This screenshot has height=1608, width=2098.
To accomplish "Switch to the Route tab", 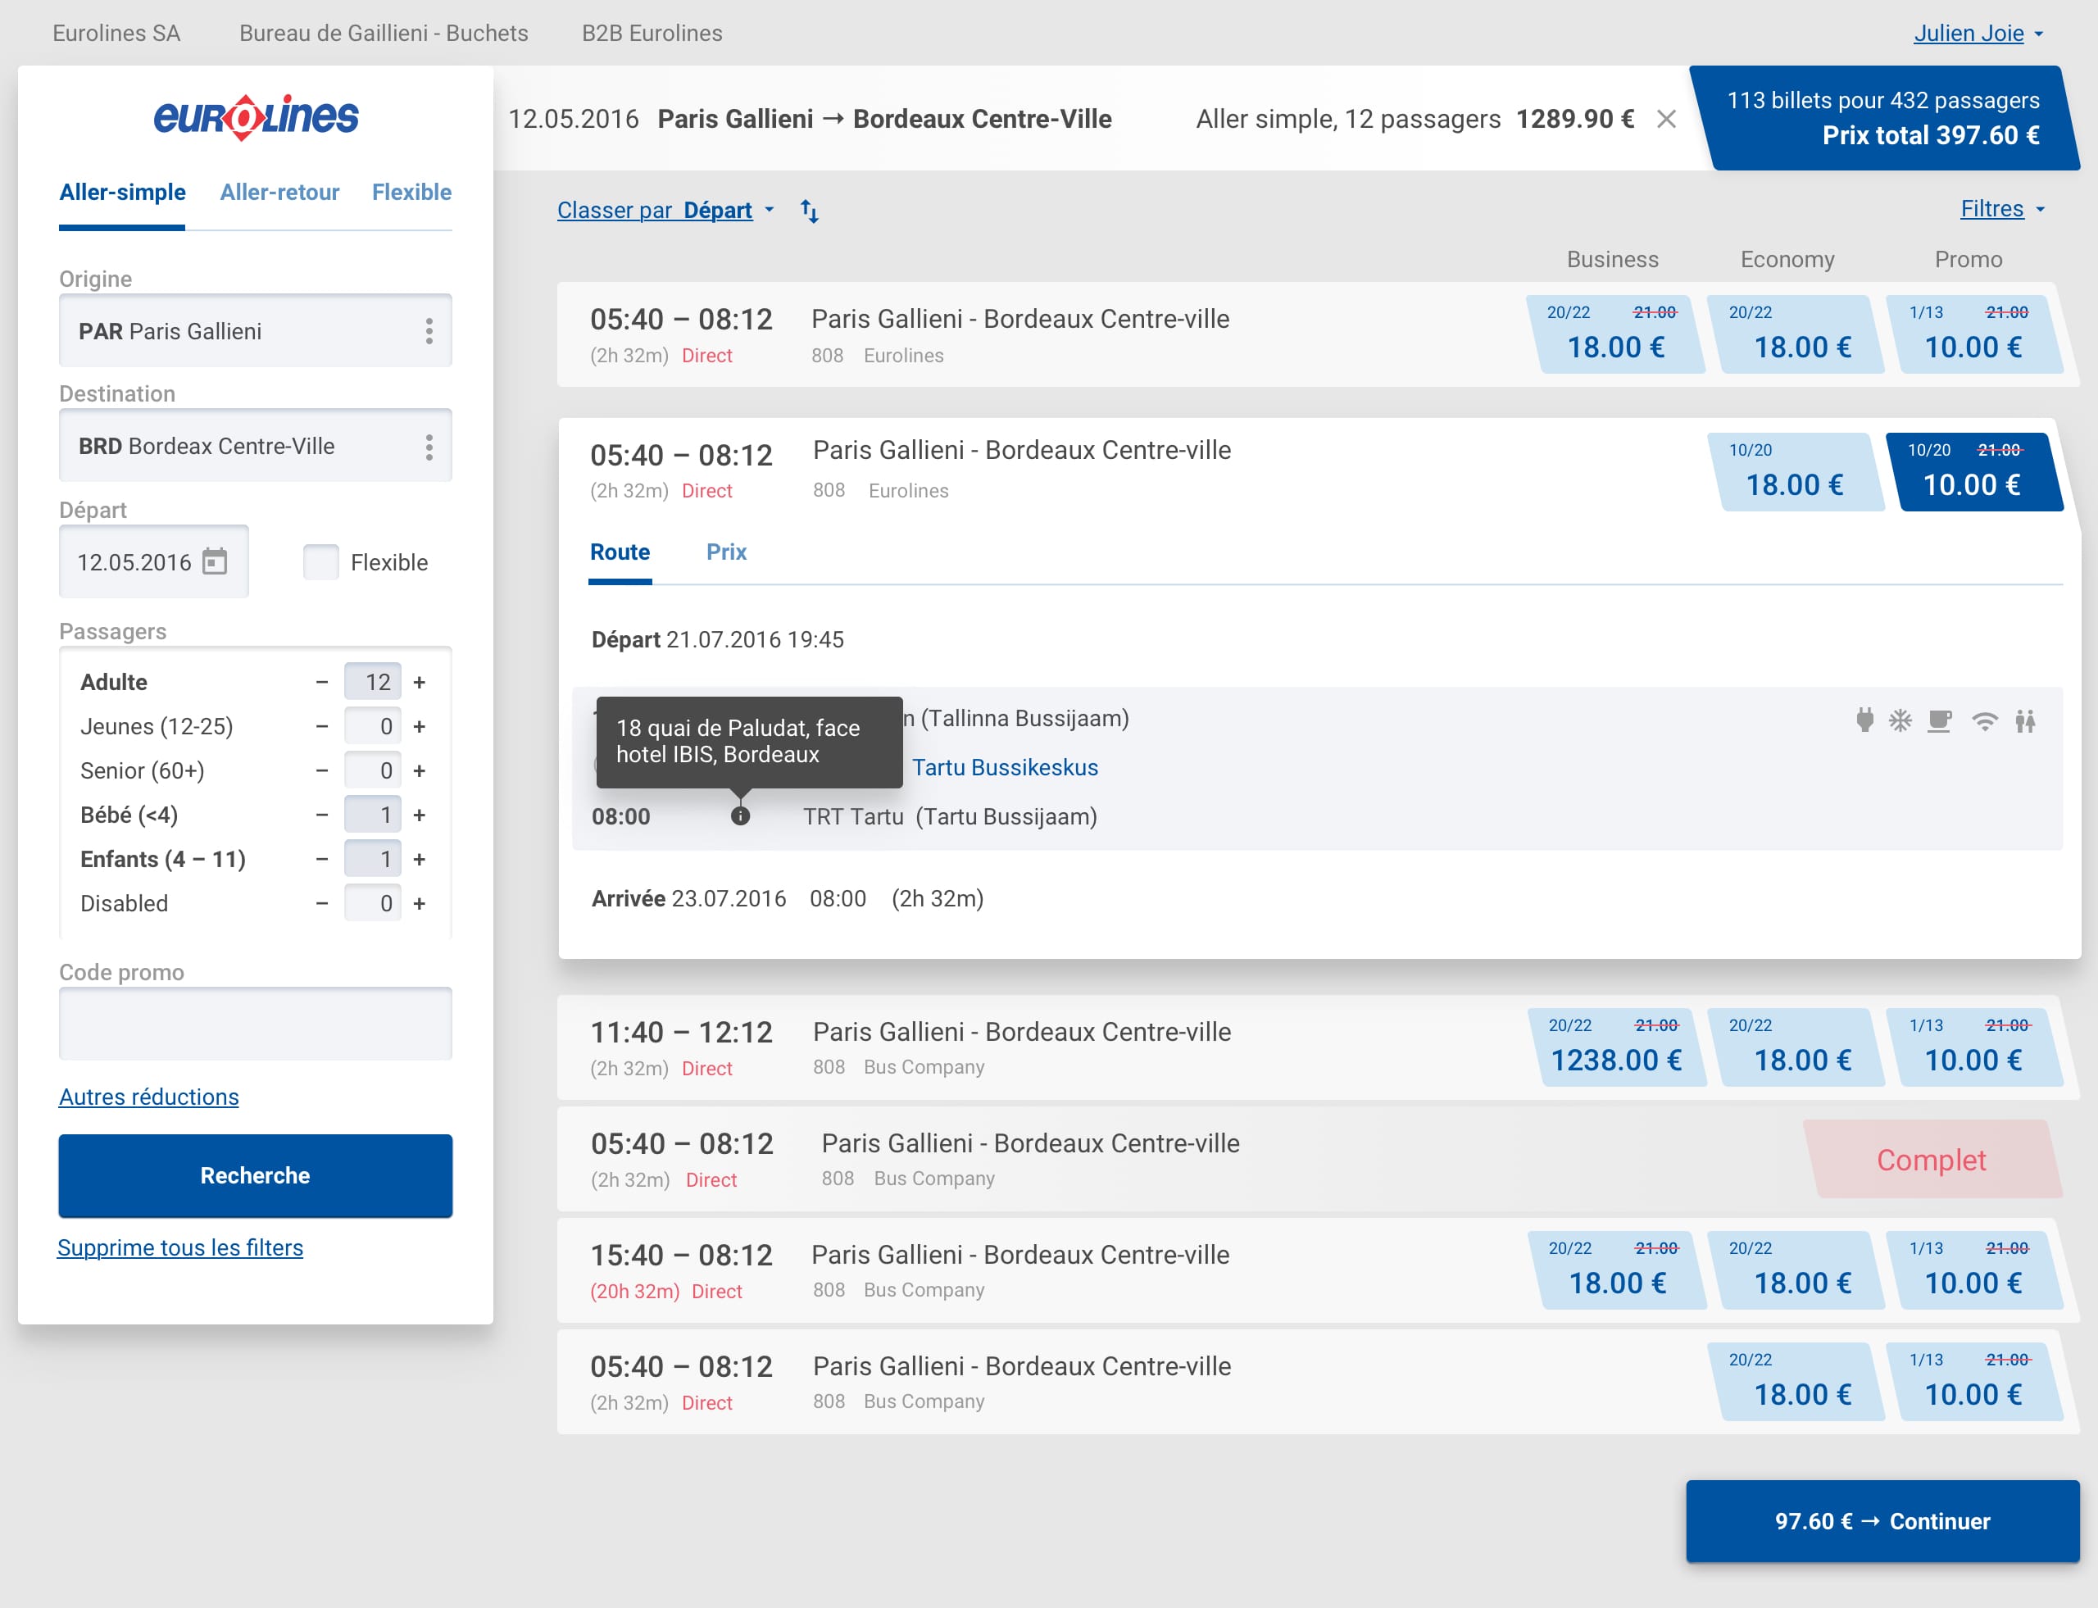I will [620, 552].
